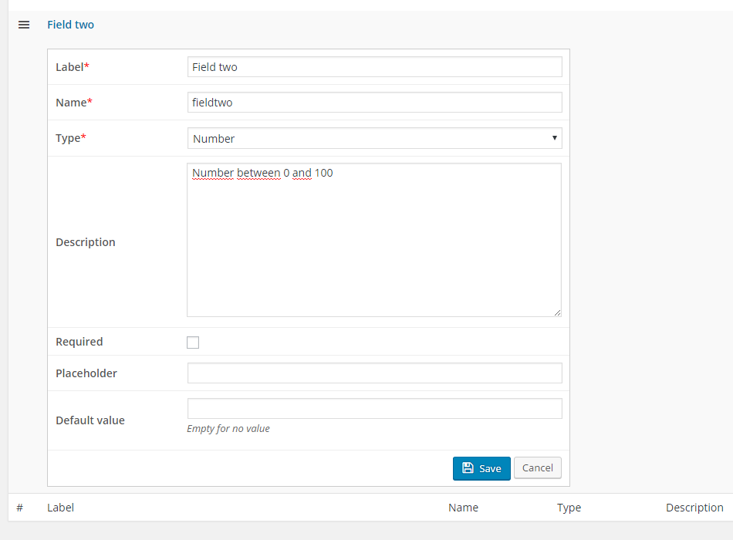Click the Name column header
This screenshot has width=733, height=540.
tap(463, 508)
